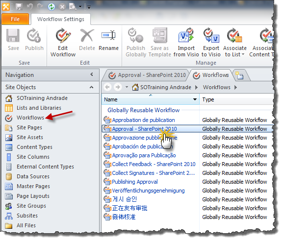Open the Preview in Browser icon

tap(73, 7)
